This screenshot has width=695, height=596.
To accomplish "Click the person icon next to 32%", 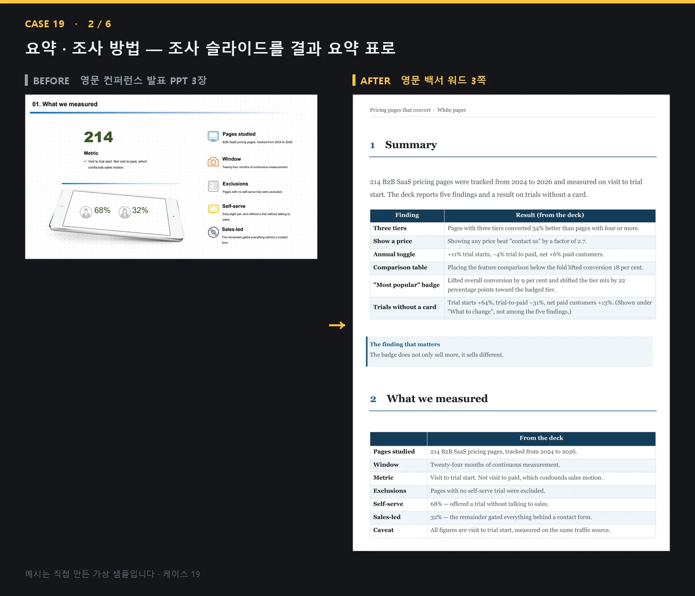I will [125, 212].
